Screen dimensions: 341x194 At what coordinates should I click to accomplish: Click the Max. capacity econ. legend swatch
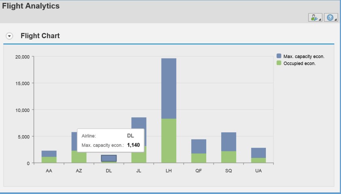[x=279, y=56]
